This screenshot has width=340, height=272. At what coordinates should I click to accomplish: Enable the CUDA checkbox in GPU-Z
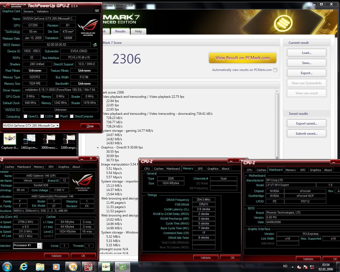(42, 116)
